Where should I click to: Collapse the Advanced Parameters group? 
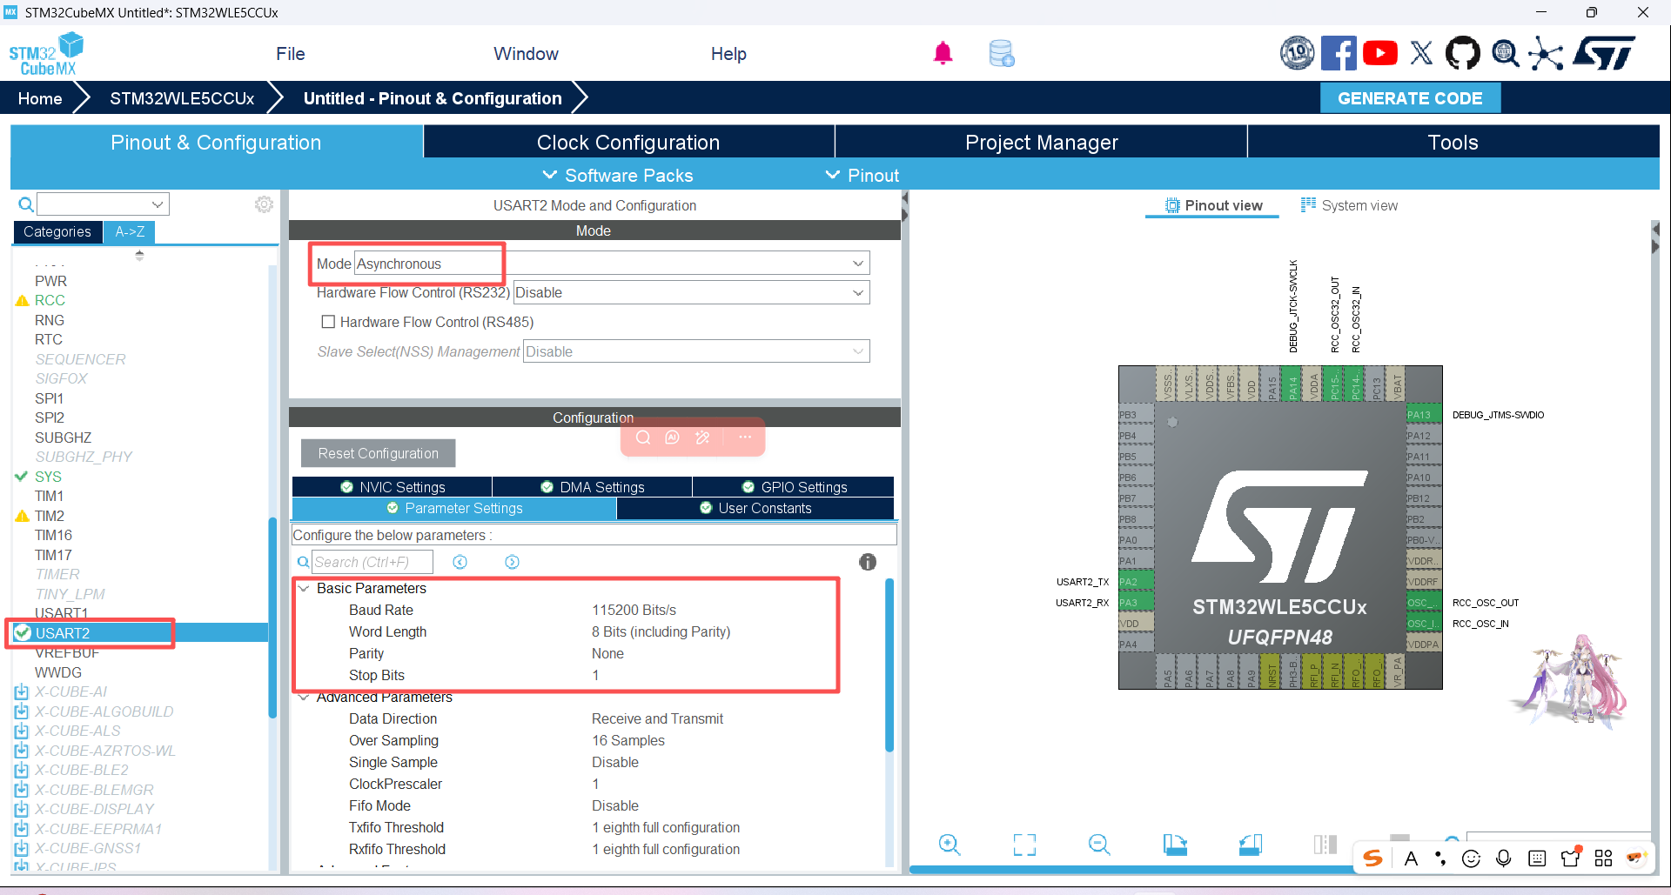click(304, 698)
